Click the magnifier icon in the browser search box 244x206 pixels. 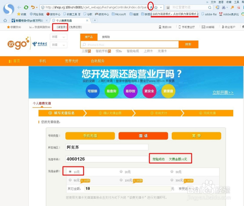tap(210, 7)
